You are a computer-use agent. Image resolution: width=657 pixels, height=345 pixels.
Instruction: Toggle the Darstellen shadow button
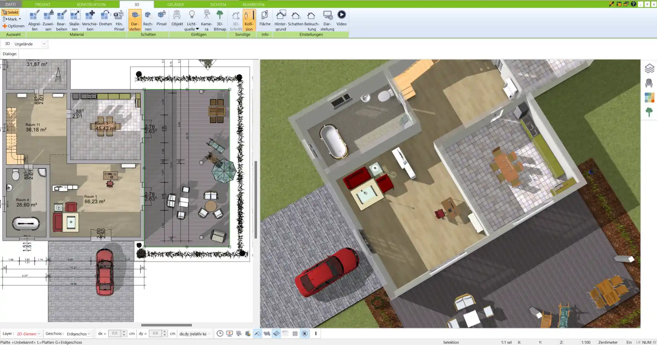coord(135,21)
